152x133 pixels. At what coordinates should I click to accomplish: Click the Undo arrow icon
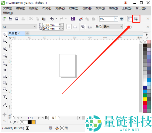click(x=52, y=19)
